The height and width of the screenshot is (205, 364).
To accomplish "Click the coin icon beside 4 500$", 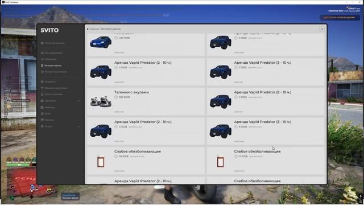I will click(x=116, y=126).
